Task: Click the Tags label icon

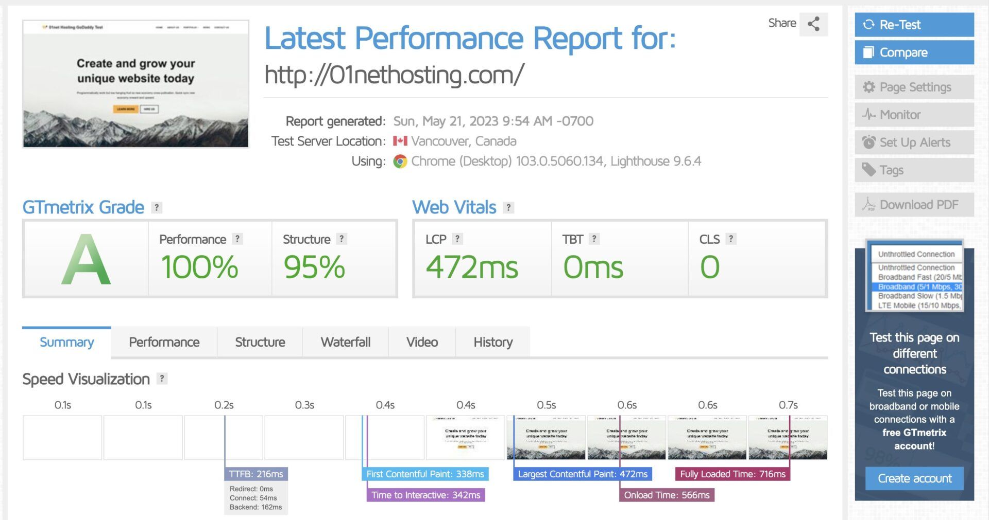Action: point(868,170)
